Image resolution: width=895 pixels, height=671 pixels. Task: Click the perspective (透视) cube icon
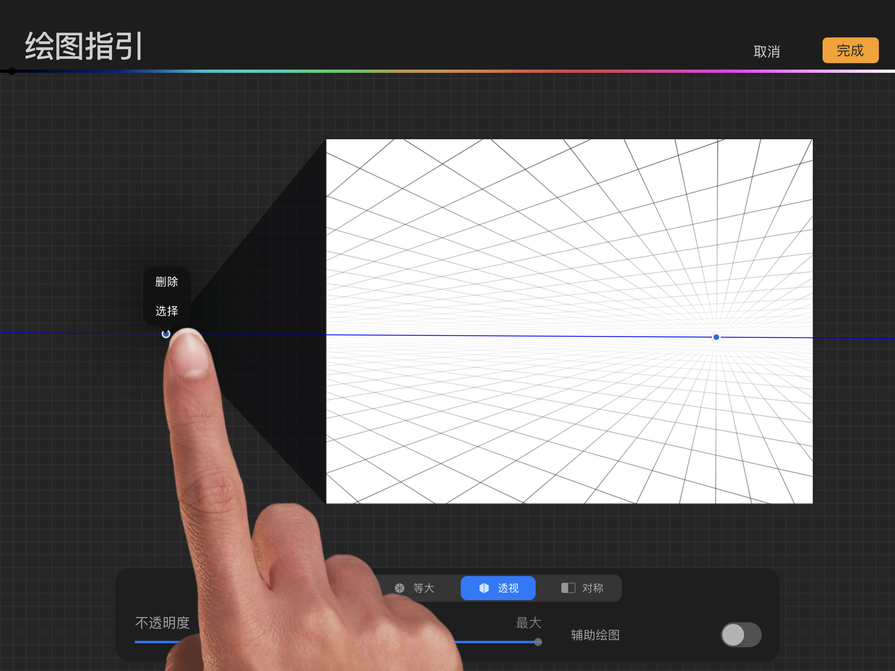(x=484, y=588)
